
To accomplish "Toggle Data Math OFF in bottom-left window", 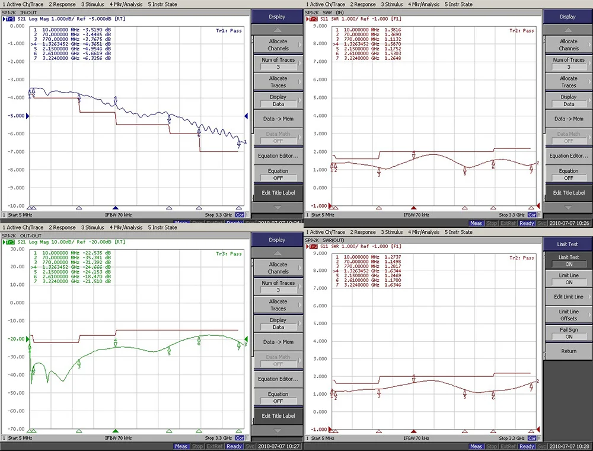I will coord(278,360).
